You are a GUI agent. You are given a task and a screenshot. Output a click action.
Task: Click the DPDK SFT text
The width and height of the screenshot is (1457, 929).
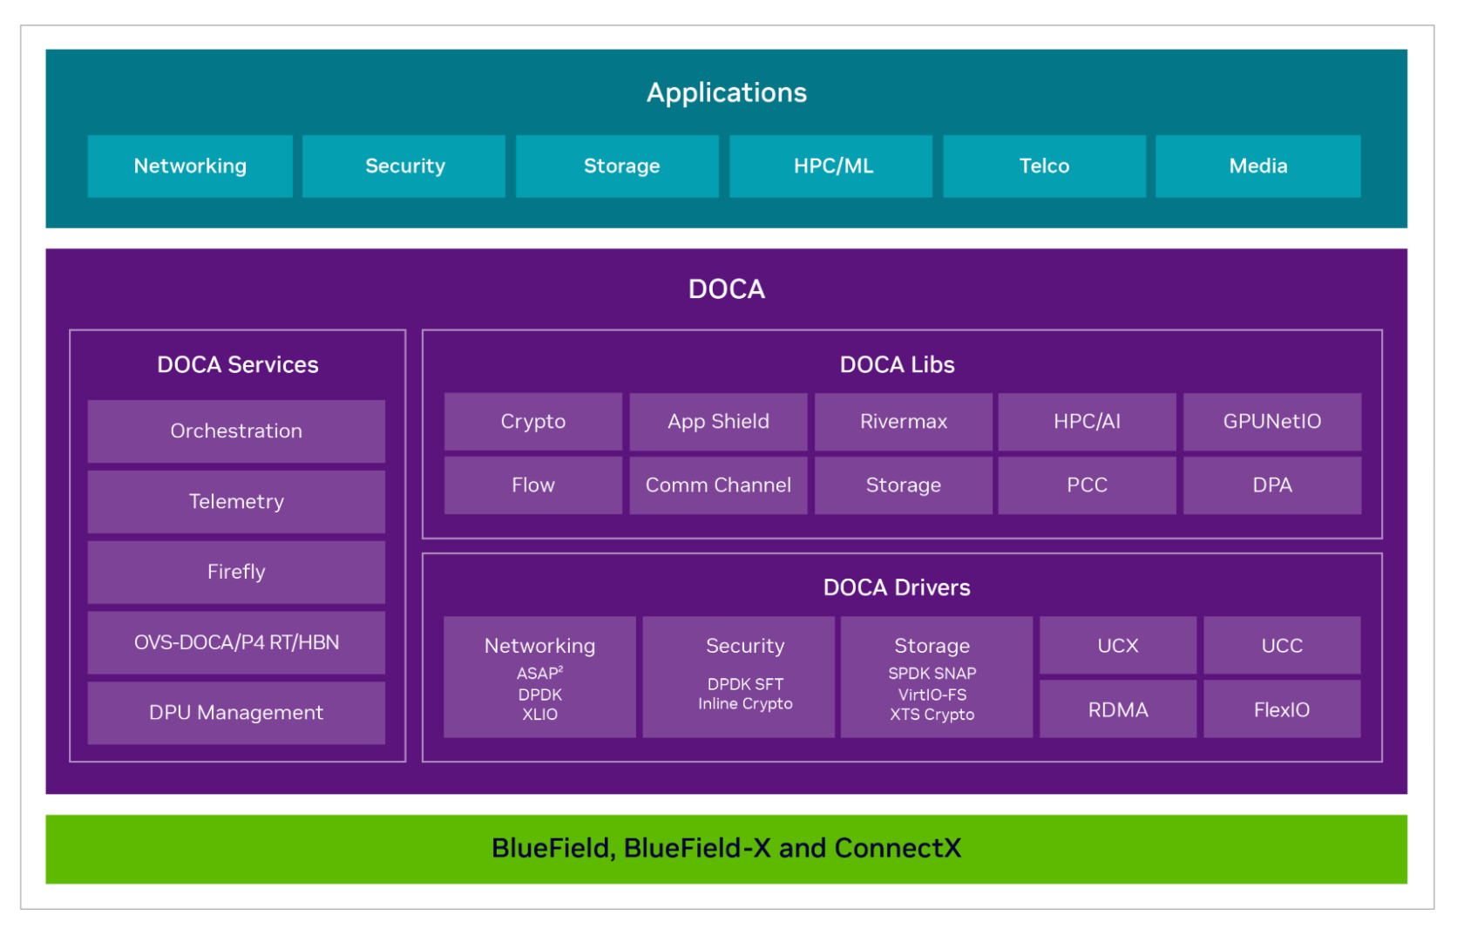coord(745,684)
